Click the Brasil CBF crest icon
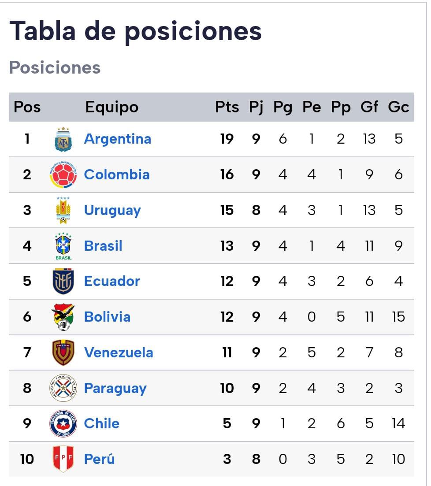 click(63, 246)
